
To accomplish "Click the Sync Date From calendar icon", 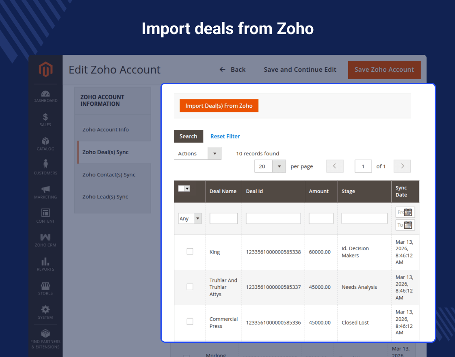I will point(408,212).
